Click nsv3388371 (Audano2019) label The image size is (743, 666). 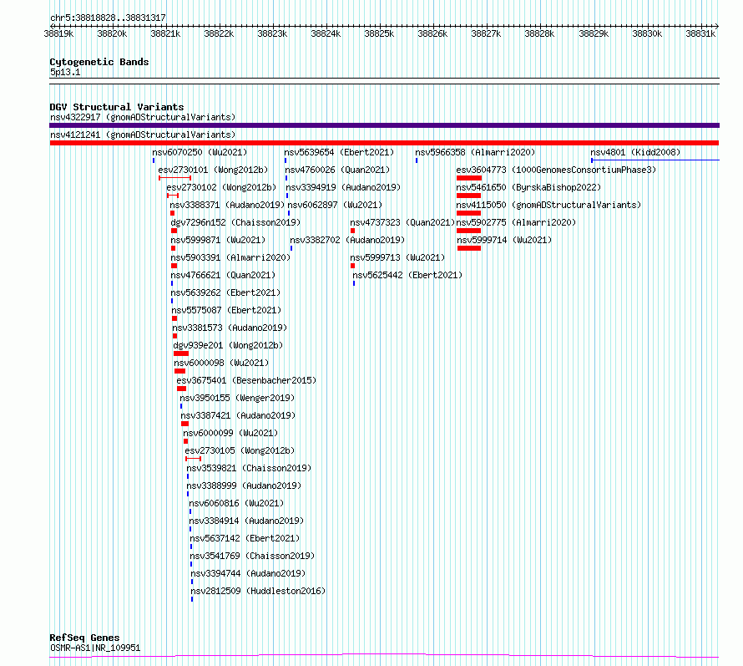(x=227, y=205)
